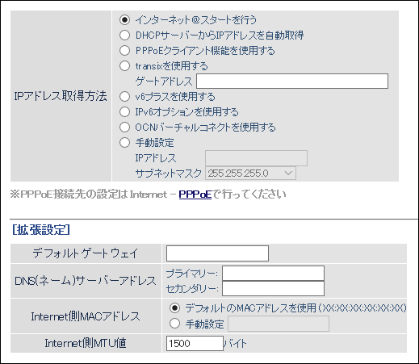
Task: Focus the セカンダリー DNS address field
Action: pos(273,289)
